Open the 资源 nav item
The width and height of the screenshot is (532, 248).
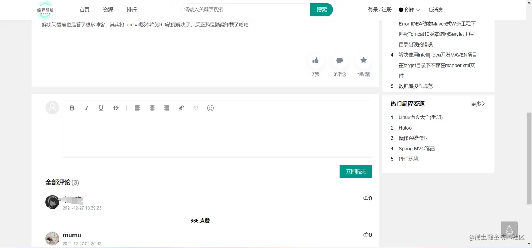click(x=108, y=10)
